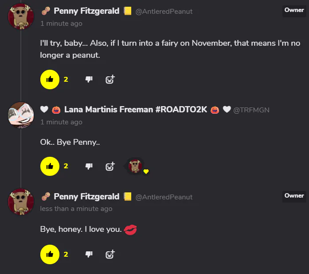Click "less than a minute ago" timestamp
Screen dimensions: 309x274
click(x=76, y=209)
